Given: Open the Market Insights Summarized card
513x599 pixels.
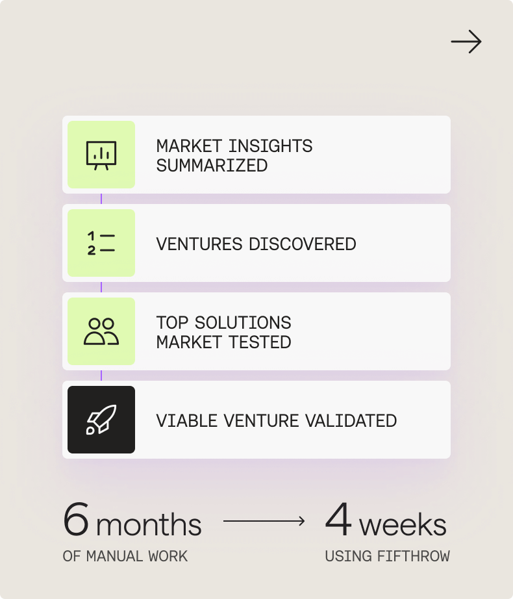Looking at the screenshot, I should tap(256, 155).
